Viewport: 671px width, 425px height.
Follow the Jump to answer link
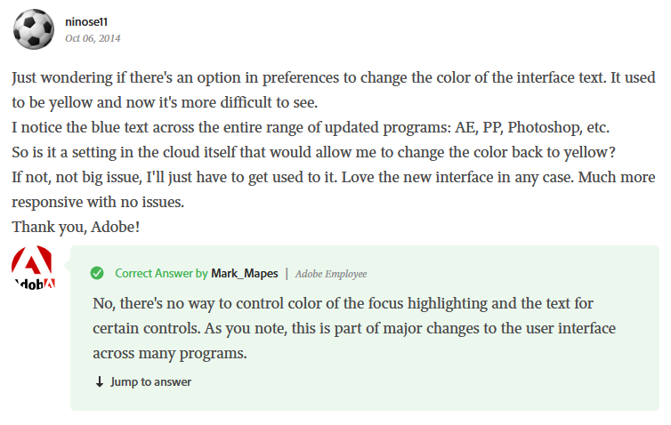click(x=150, y=381)
